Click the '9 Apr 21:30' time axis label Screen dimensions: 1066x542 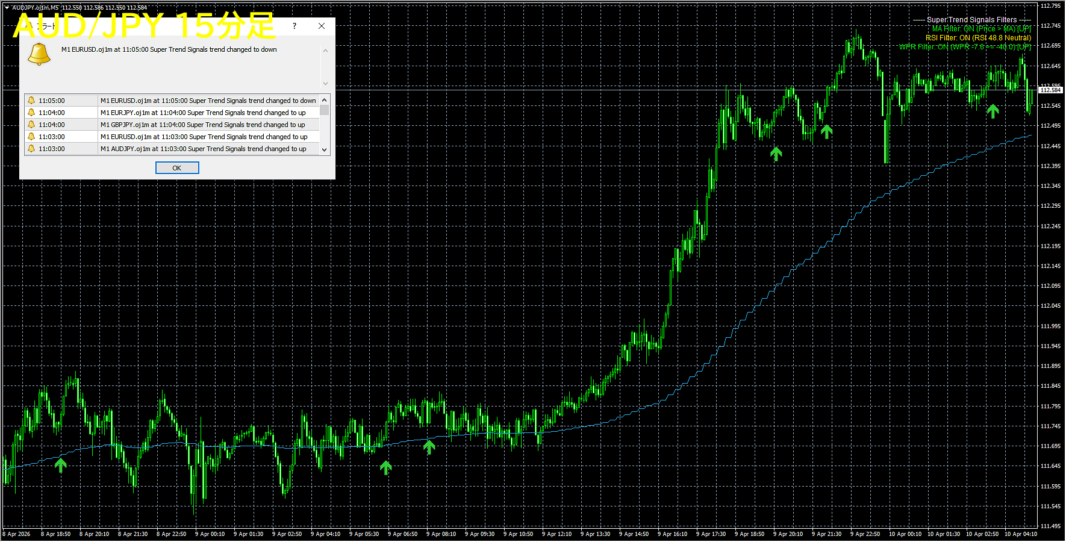(x=827, y=534)
